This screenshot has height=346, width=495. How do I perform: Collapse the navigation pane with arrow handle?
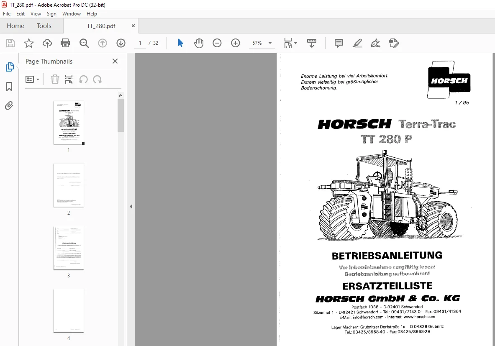[x=131, y=206]
